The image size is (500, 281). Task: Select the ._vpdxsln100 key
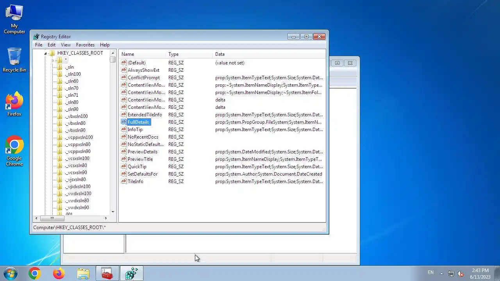coord(77,187)
